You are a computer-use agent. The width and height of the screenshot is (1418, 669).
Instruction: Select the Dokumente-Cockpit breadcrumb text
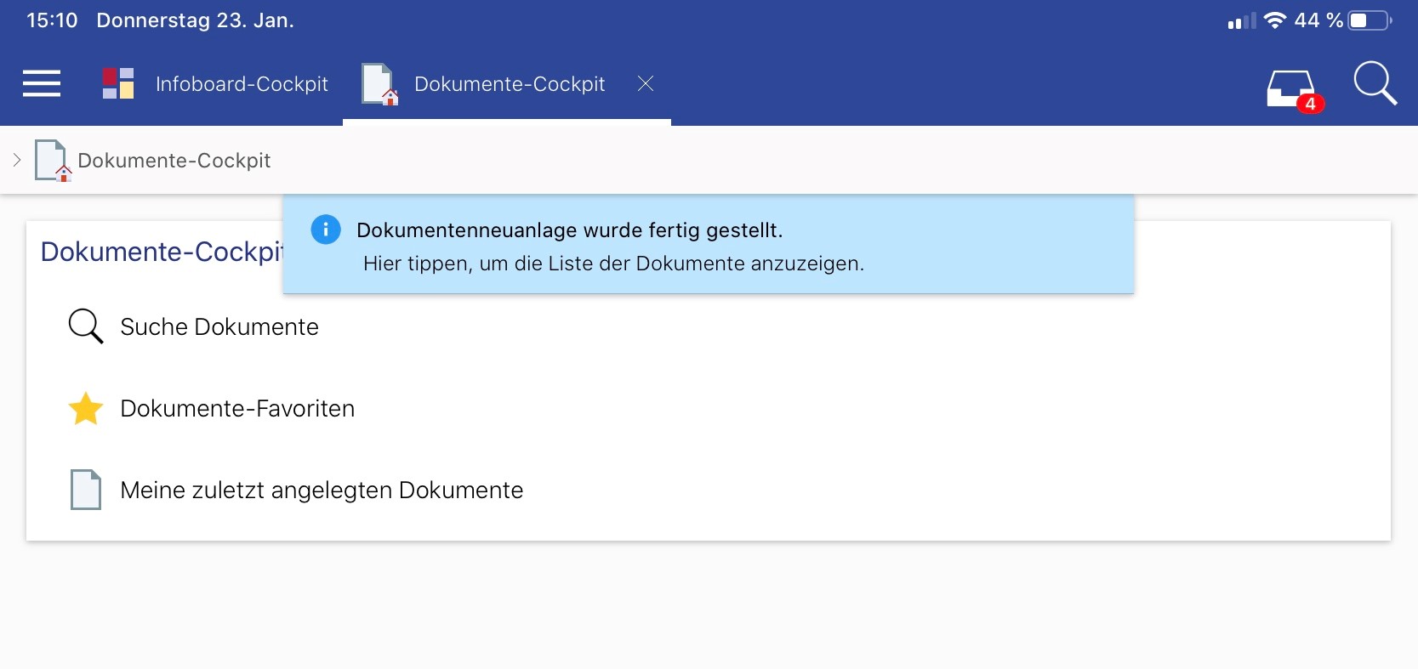pyautogui.click(x=174, y=161)
